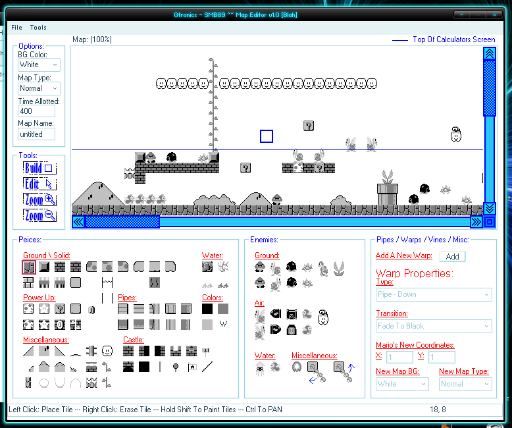The height and width of the screenshot is (428, 512).
Task: Select the black color swatch
Action: [x=207, y=309]
